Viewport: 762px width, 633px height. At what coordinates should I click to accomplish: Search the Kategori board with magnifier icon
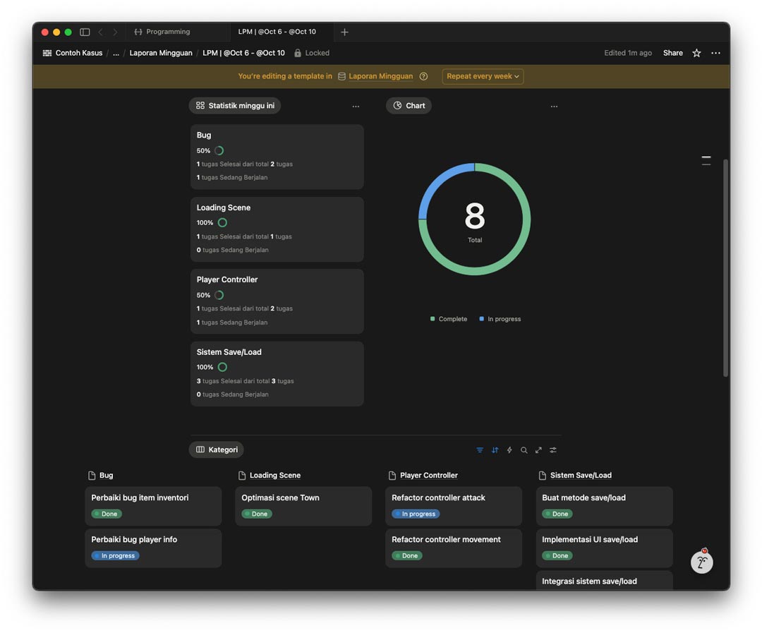pos(524,450)
